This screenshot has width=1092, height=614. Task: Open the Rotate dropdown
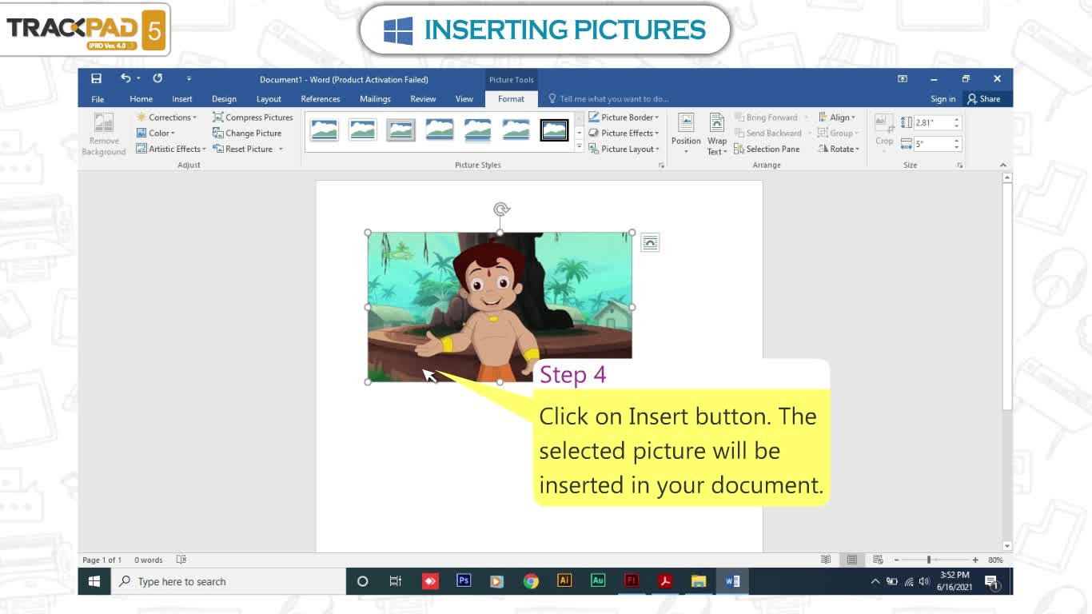point(838,149)
